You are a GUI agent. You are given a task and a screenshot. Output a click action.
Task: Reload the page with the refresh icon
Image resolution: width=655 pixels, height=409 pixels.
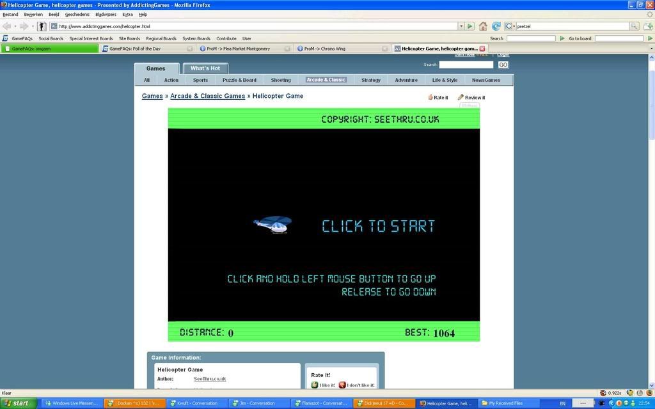(496, 26)
